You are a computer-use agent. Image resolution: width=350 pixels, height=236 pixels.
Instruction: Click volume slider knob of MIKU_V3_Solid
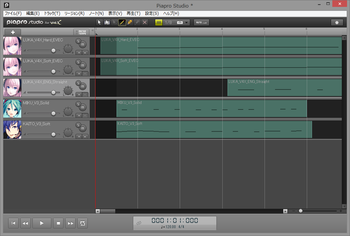point(53,113)
